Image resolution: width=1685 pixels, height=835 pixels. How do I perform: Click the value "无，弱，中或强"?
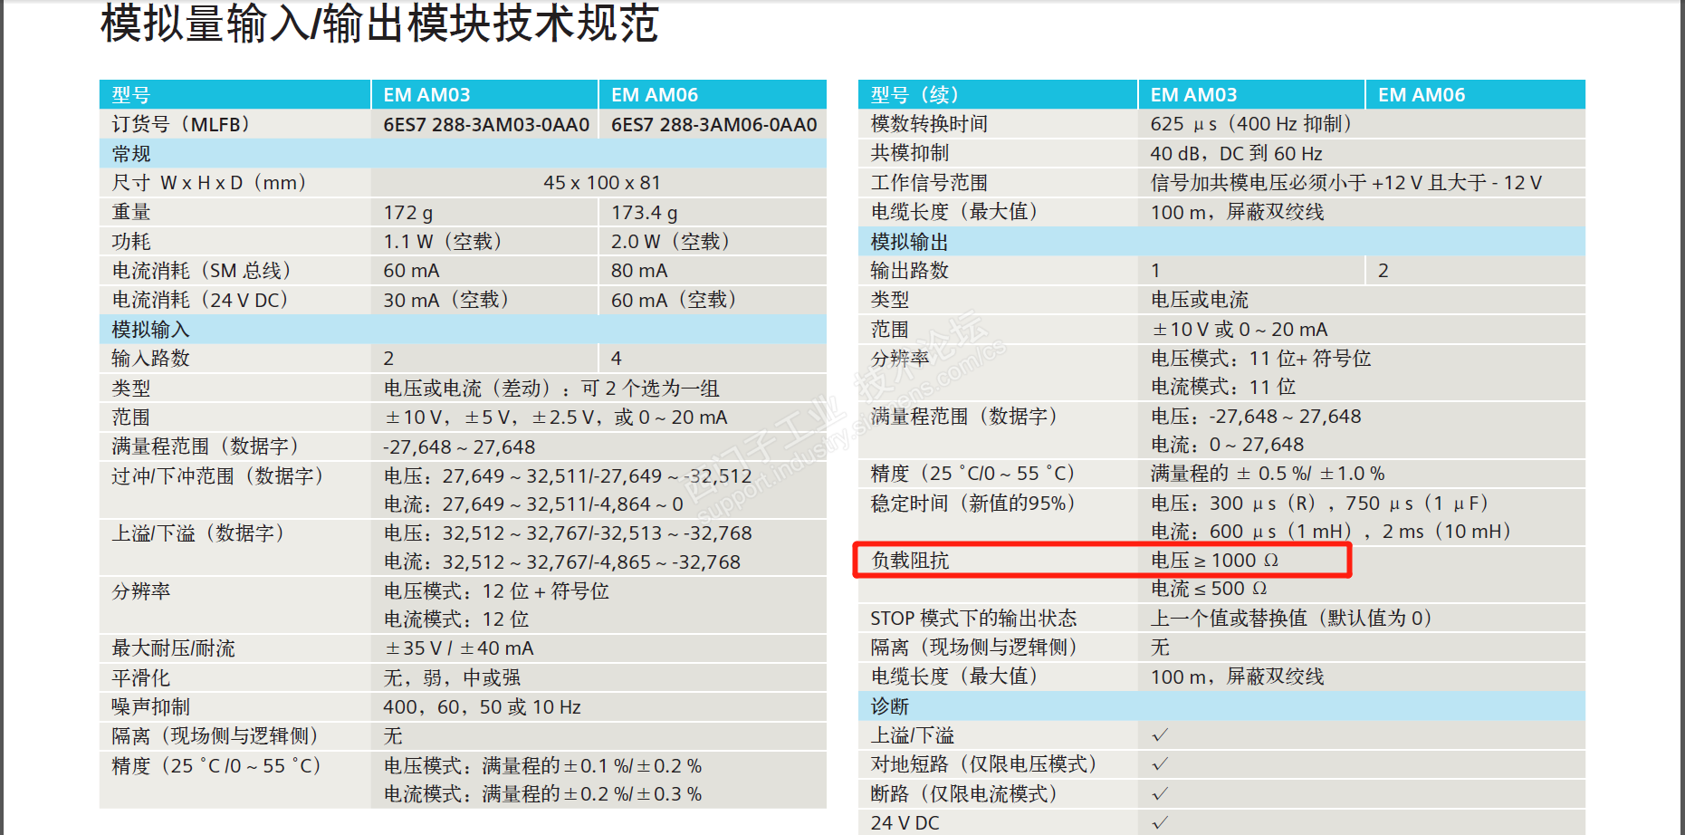tap(453, 678)
